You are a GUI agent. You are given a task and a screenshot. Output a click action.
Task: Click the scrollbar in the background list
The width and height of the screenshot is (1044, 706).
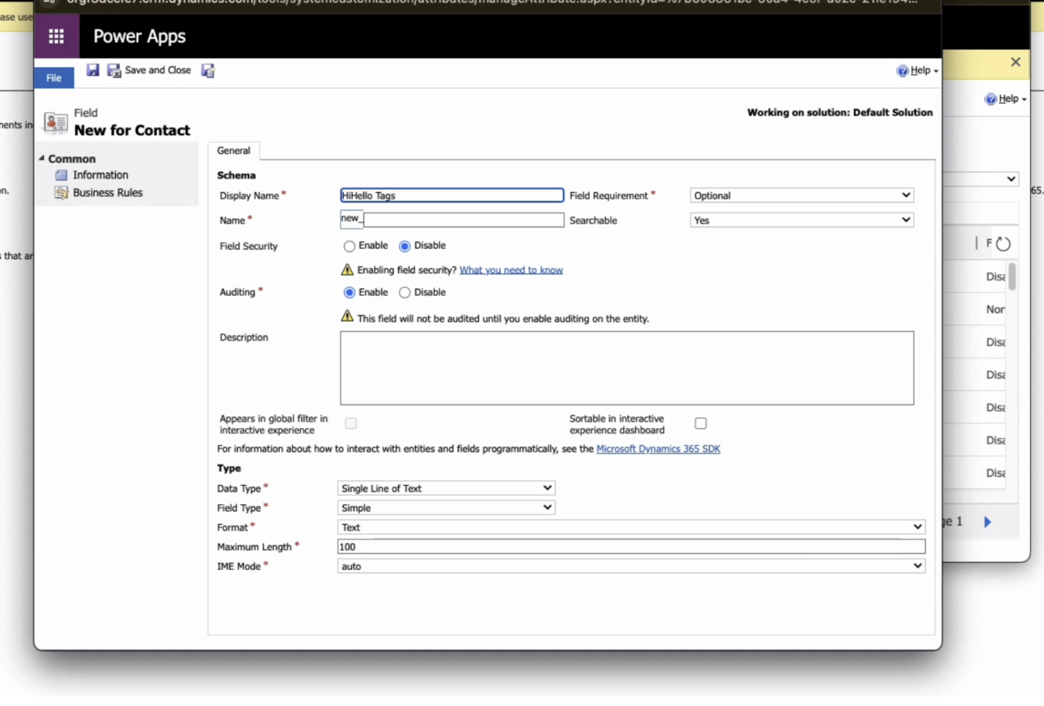click(x=1012, y=276)
